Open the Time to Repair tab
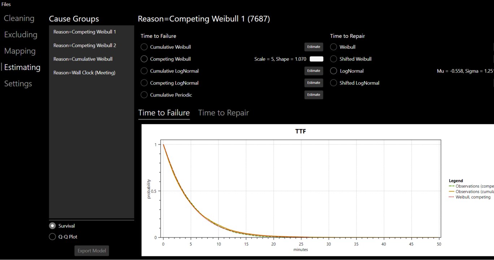This screenshot has width=494, height=260. point(224,113)
